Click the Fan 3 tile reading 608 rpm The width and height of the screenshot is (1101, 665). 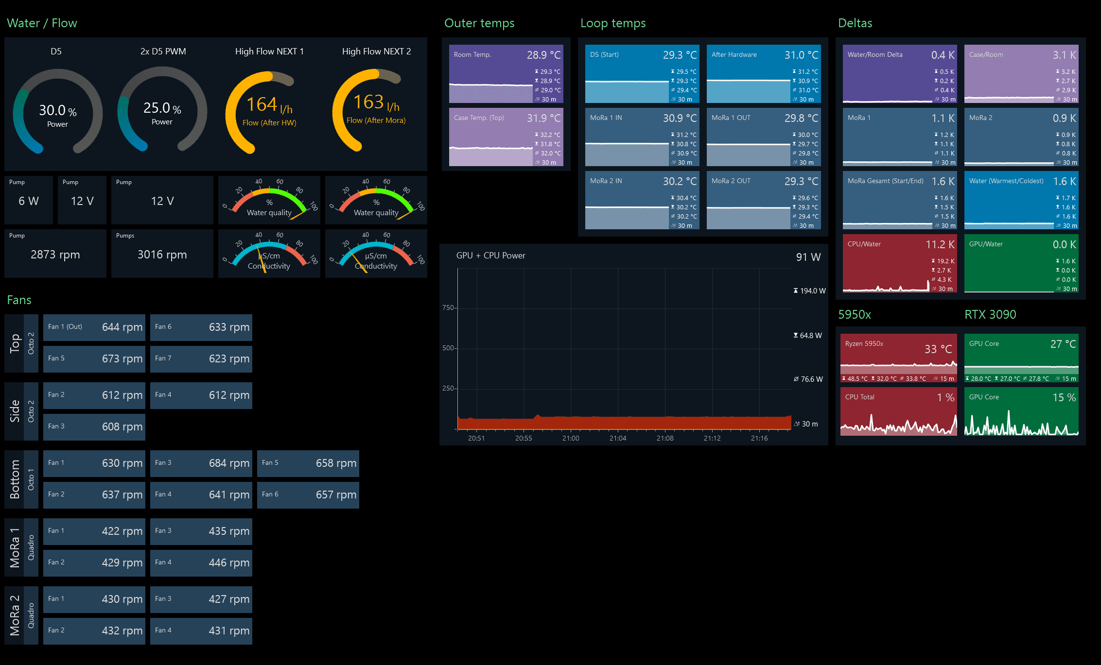click(x=94, y=427)
